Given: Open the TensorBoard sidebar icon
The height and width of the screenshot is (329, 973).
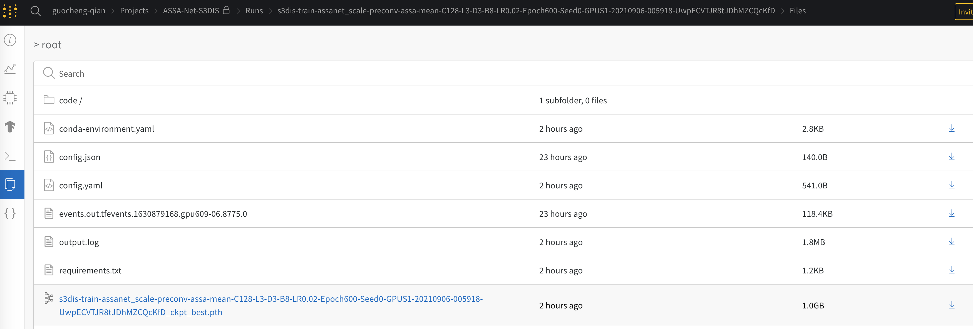Looking at the screenshot, I should (10, 126).
